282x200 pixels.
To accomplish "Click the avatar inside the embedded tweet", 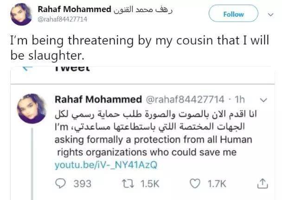I will coord(32,108).
